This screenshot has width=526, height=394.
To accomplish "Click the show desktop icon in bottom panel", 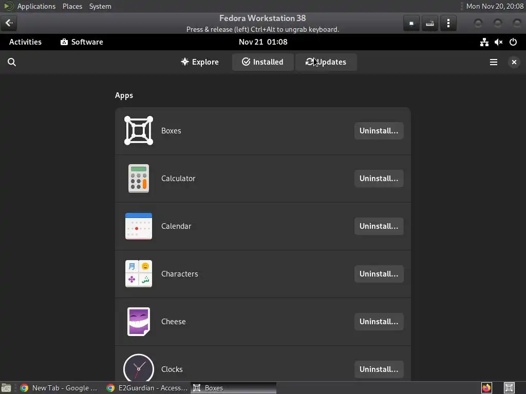I will click(x=6, y=388).
